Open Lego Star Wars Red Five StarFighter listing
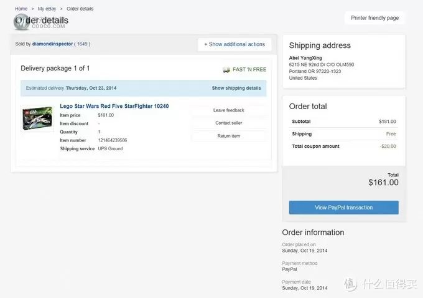423x298 pixels. [114, 106]
